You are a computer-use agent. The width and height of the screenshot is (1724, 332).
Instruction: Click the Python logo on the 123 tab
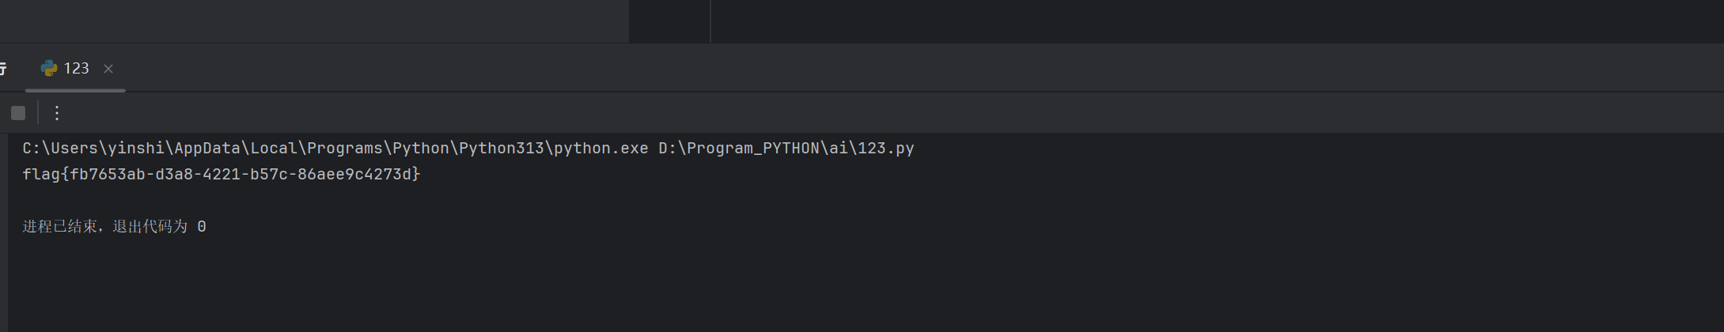49,69
